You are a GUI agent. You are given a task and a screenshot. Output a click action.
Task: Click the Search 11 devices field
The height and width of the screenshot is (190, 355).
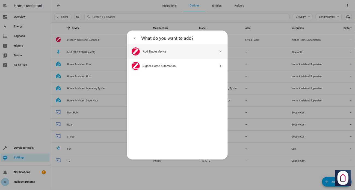point(188,17)
